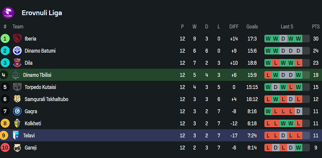This screenshot has width=322, height=158.
Task: Select the Telavi team name
Action: 29,135
